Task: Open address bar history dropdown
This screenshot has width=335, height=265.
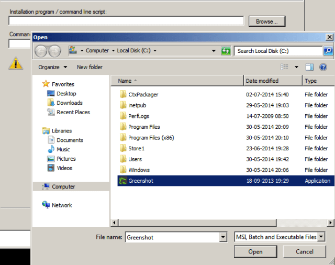Action: (x=214, y=51)
